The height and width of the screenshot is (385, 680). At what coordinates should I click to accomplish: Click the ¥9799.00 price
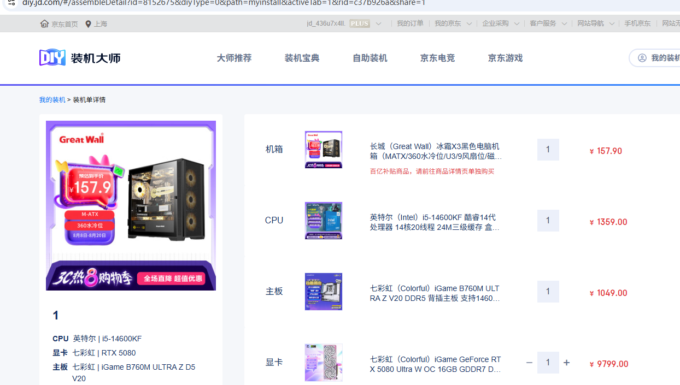click(x=608, y=364)
